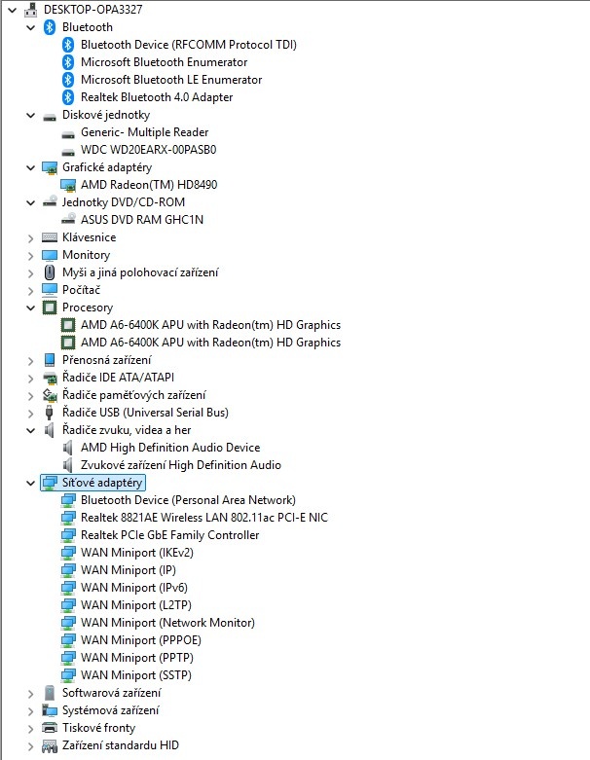
Task: Click the Systémová zařízení icon
Action: click(x=50, y=710)
